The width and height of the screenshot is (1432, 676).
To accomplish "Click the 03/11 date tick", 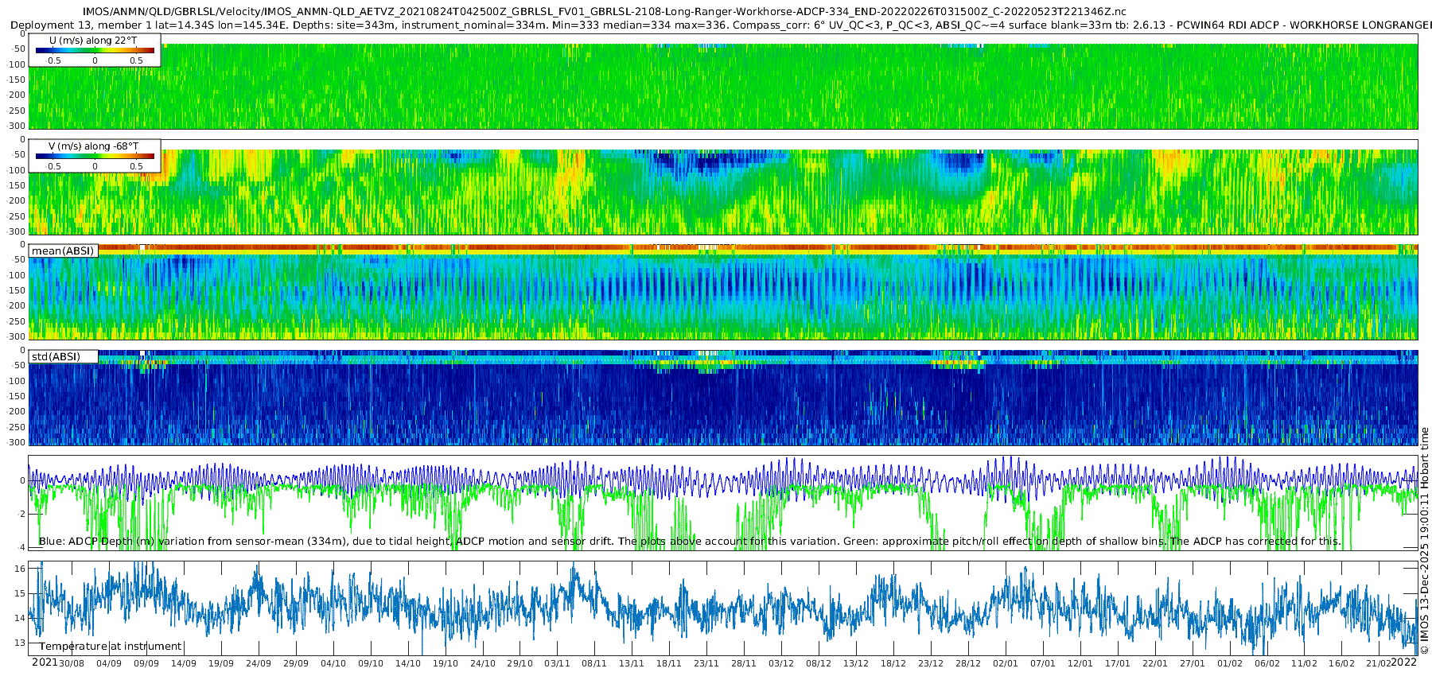I will [x=558, y=663].
